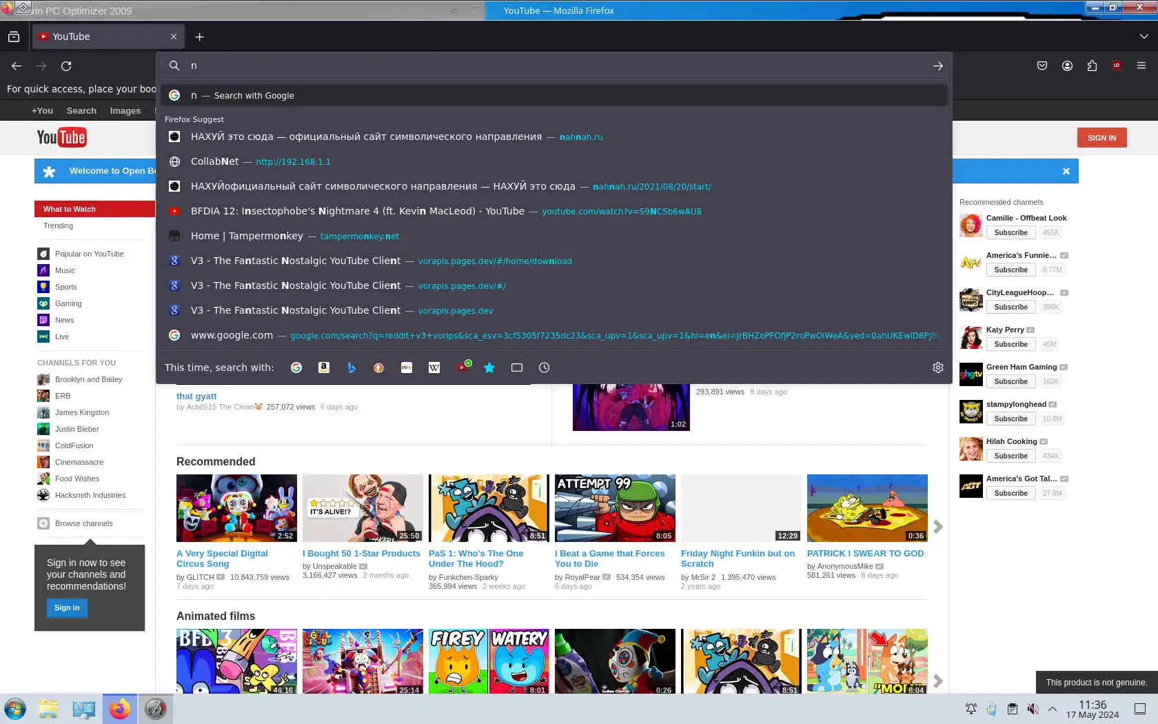This screenshot has width=1158, height=724.
Task: Select the What to Watch sidebar item
Action: click(94, 209)
